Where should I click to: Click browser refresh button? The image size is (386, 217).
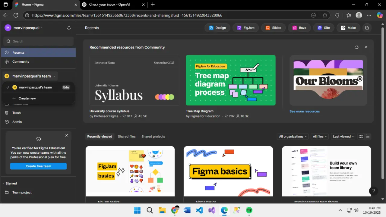click(16, 15)
